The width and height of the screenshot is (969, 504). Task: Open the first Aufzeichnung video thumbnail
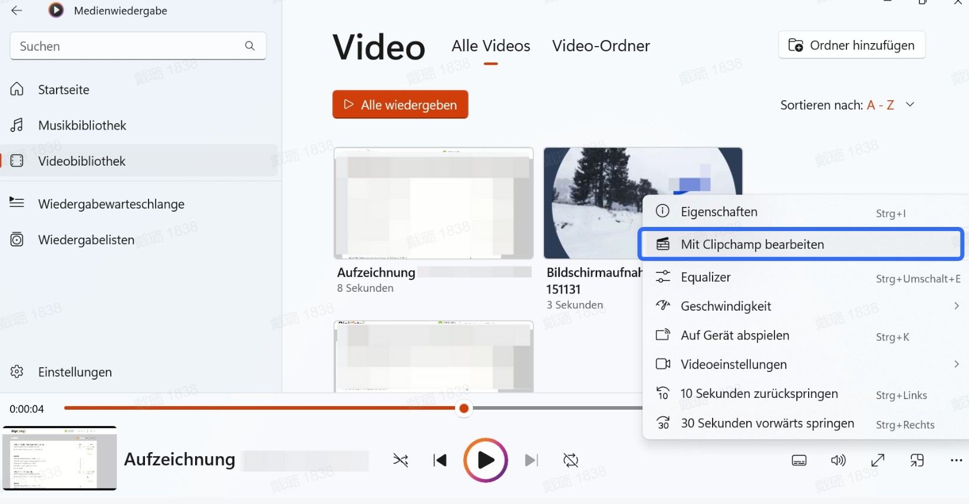[434, 203]
